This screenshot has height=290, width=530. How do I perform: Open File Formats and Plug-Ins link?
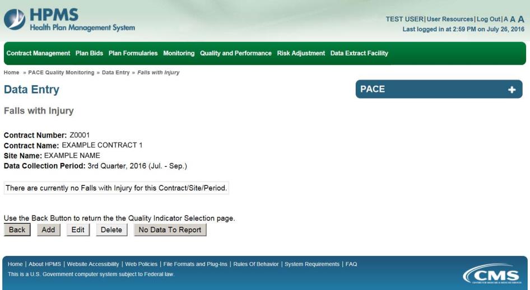click(196, 264)
